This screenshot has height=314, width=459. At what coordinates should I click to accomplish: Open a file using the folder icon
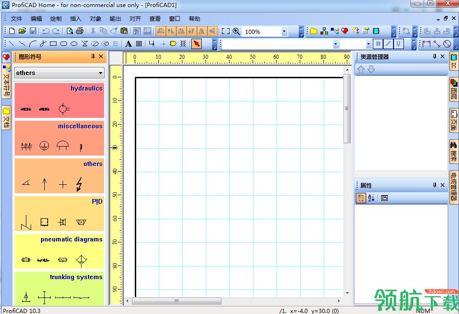pos(22,31)
